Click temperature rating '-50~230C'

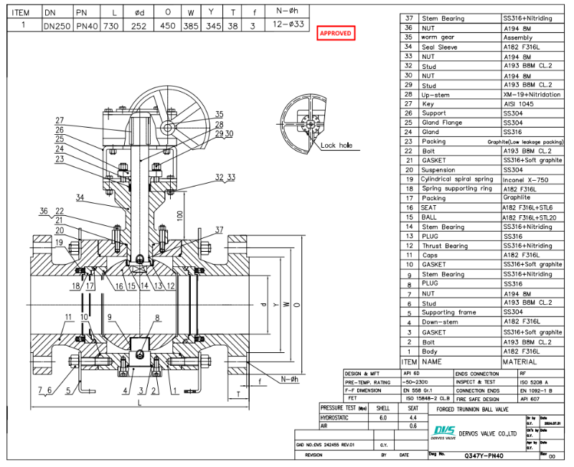[415, 382]
